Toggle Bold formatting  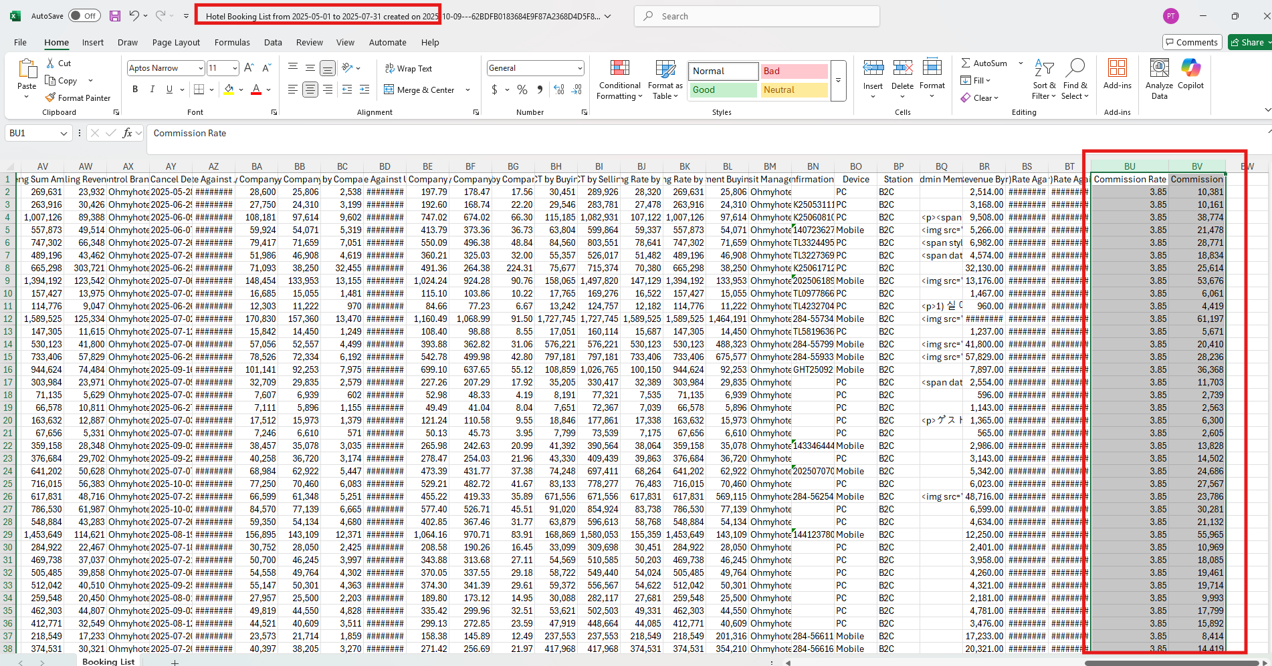pyautogui.click(x=135, y=90)
